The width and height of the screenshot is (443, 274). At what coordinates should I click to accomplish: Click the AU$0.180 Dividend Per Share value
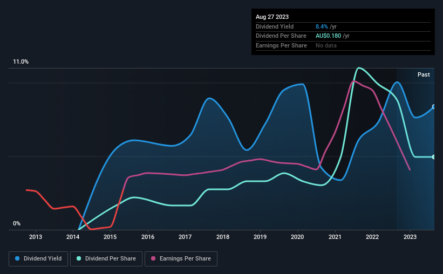click(328, 36)
